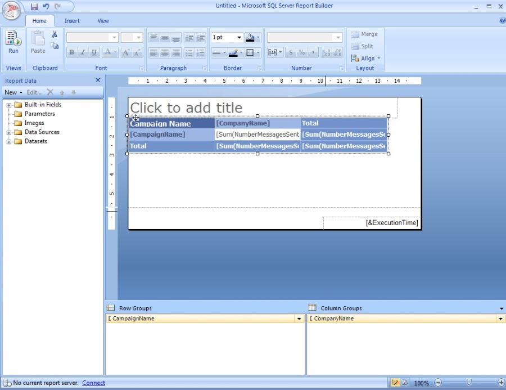Switch to the Insert ribbon tab

click(x=71, y=21)
